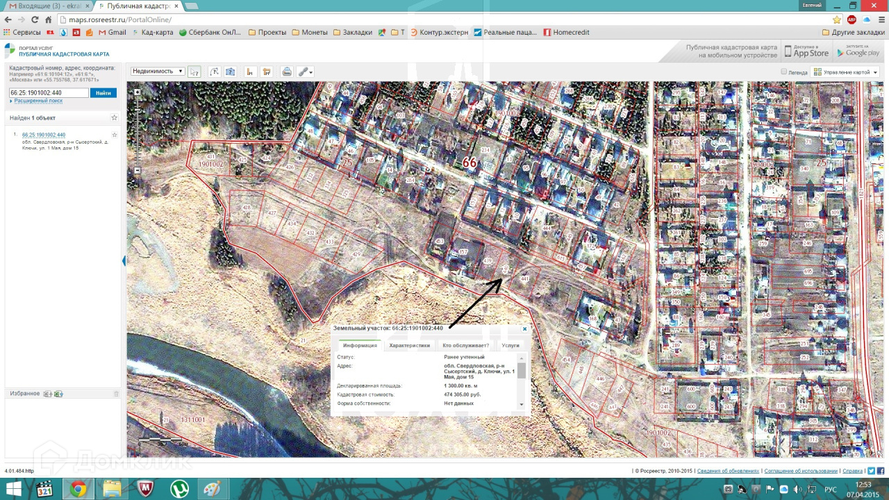Image resolution: width=889 pixels, height=500 pixels.
Task: Add result 66:25:1901002:440 to favorites star
Action: point(115,135)
